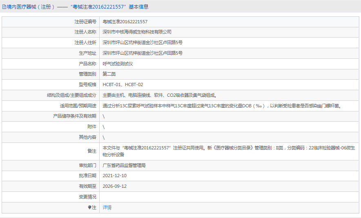Click the 注册人名称 label
Viewport: 361px width, 218px height.
pyautogui.click(x=85, y=32)
